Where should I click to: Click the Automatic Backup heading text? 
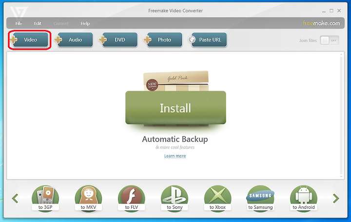(175, 139)
